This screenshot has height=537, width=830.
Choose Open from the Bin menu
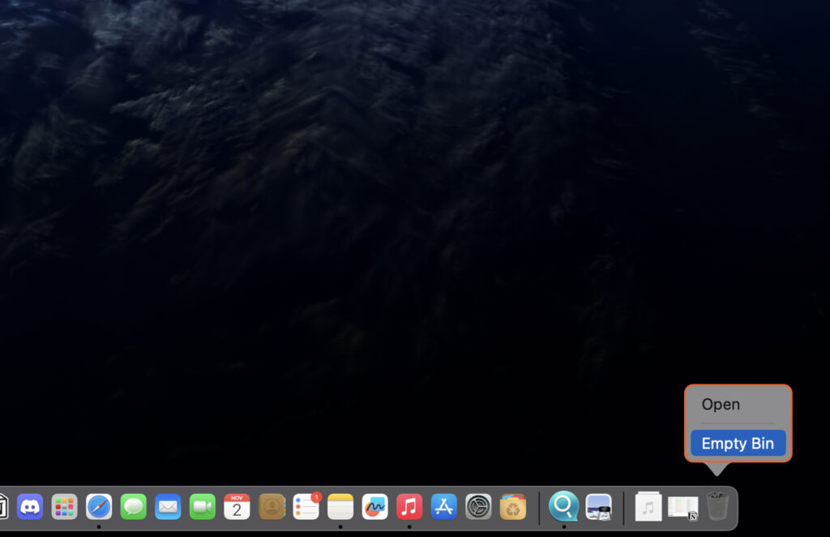[721, 404]
